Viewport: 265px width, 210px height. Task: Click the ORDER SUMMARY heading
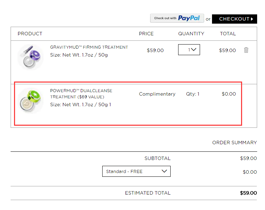[235, 143]
